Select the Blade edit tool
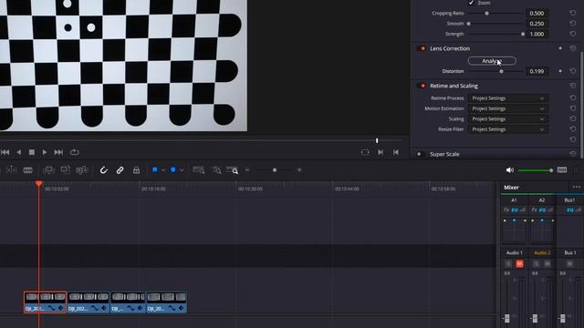Screen dimensions: 584x328 pos(28,170)
